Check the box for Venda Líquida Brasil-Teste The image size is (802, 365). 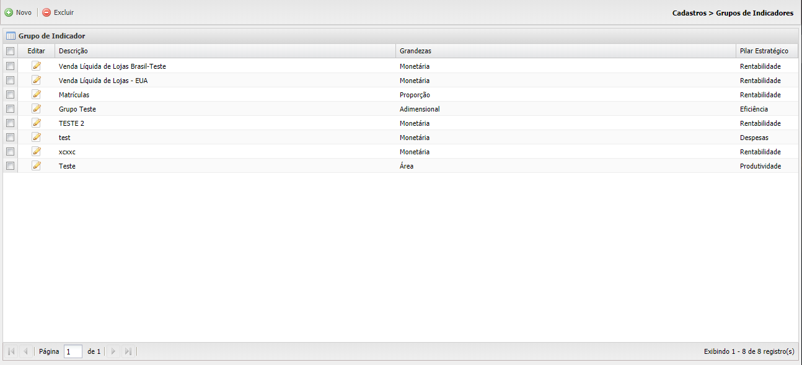(10, 66)
